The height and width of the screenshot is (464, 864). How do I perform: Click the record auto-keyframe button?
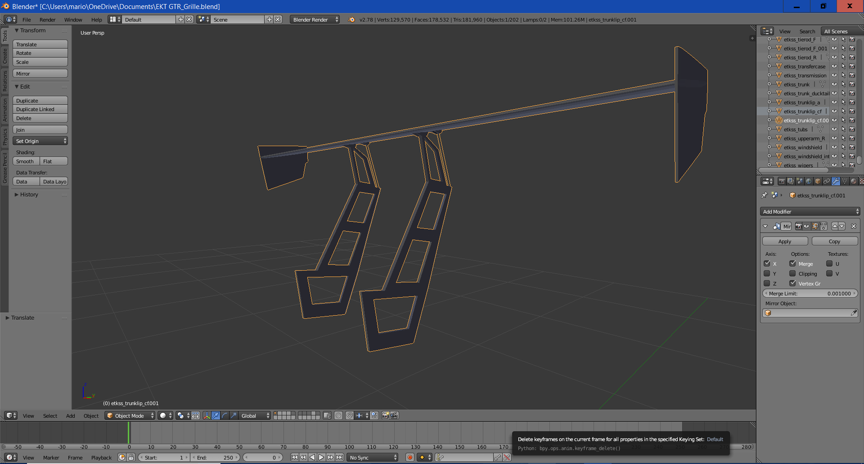pyautogui.click(x=409, y=457)
